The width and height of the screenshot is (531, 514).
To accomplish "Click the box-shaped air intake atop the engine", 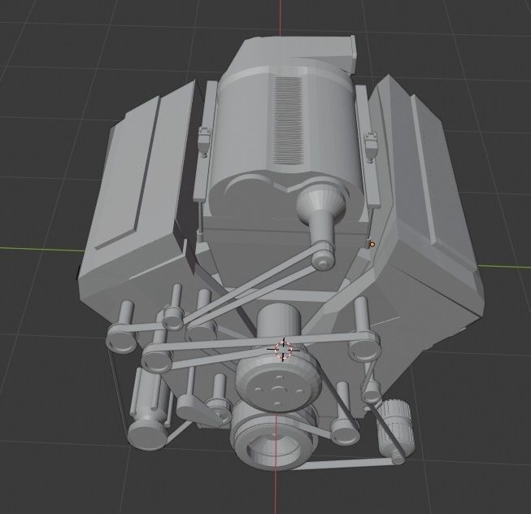I will [298, 54].
